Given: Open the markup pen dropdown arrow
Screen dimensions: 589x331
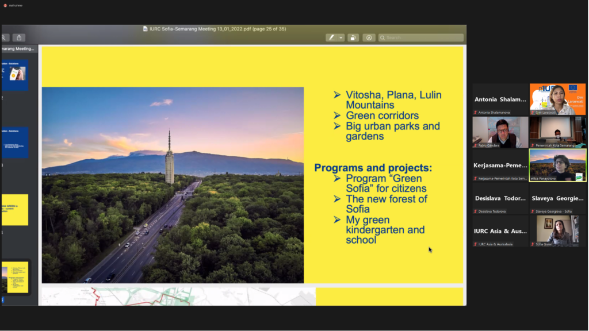Looking at the screenshot, I should (x=341, y=37).
